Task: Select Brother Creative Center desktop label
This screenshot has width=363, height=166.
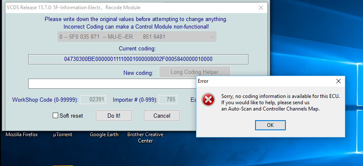Action: pyautogui.click(x=145, y=137)
